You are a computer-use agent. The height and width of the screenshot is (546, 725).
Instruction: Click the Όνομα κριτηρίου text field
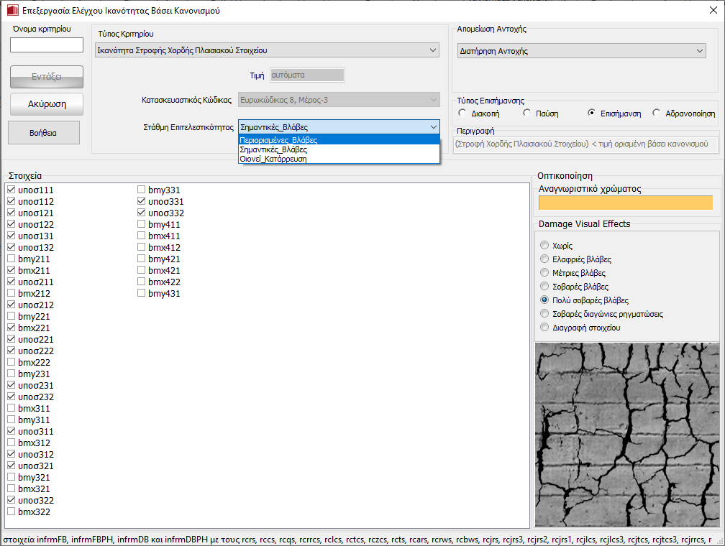(47, 45)
